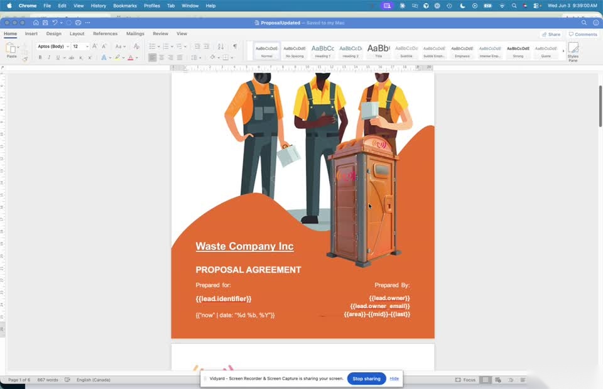Screen dimensions: 603x389
Task: Decrease paragraph indent
Action: click(x=197, y=46)
